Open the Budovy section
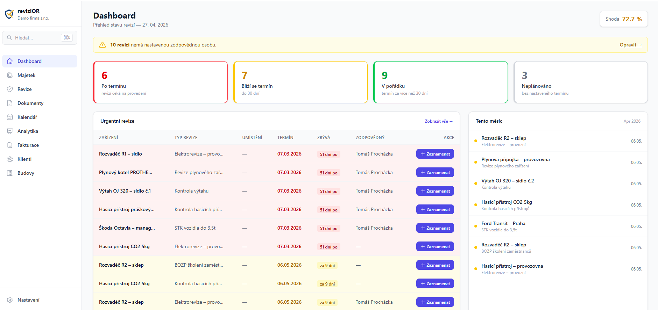The width and height of the screenshot is (658, 310). click(40, 173)
